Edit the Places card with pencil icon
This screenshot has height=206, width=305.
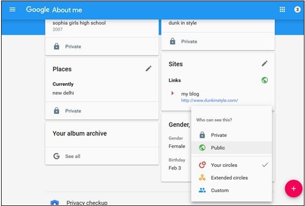point(148,69)
